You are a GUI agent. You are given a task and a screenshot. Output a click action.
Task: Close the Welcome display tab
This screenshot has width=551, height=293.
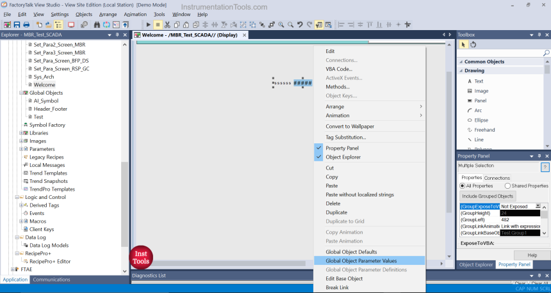(244, 35)
